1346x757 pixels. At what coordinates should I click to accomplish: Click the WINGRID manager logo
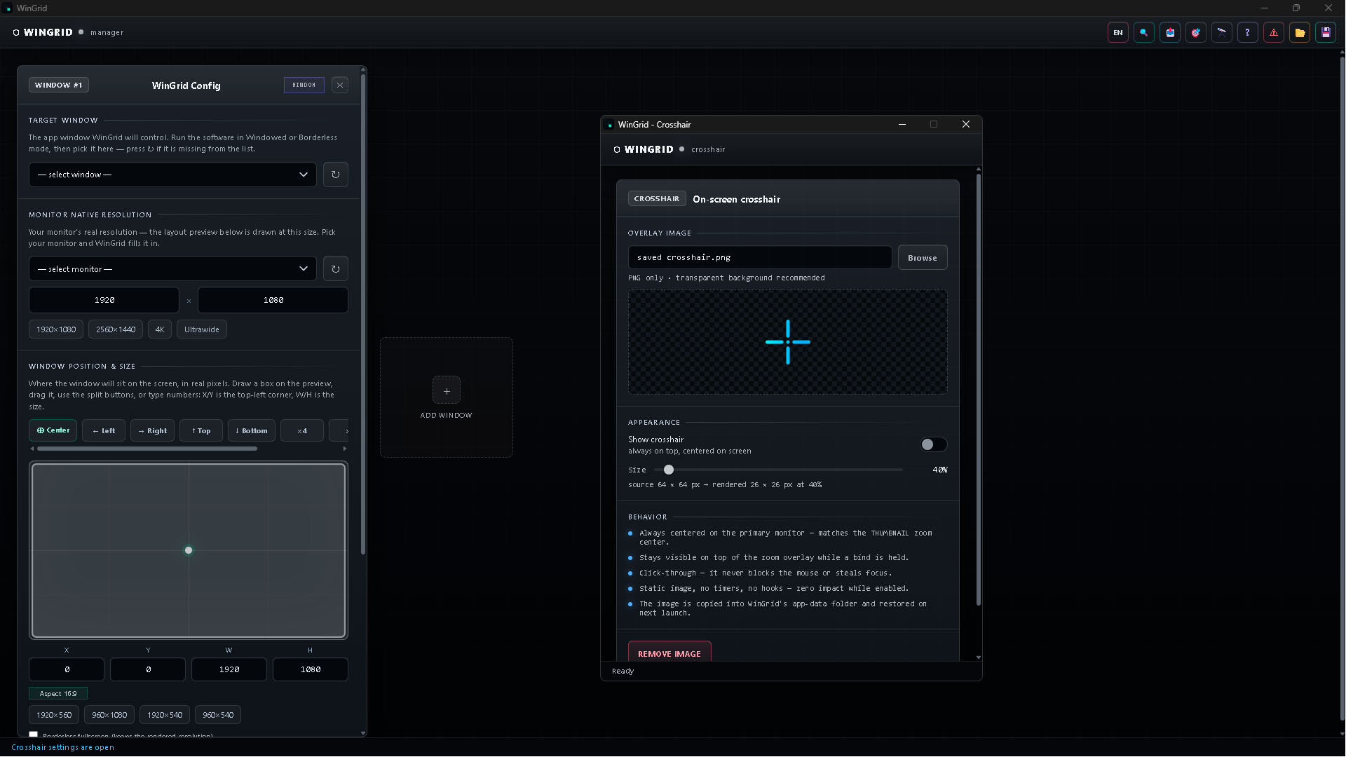pyautogui.click(x=43, y=33)
